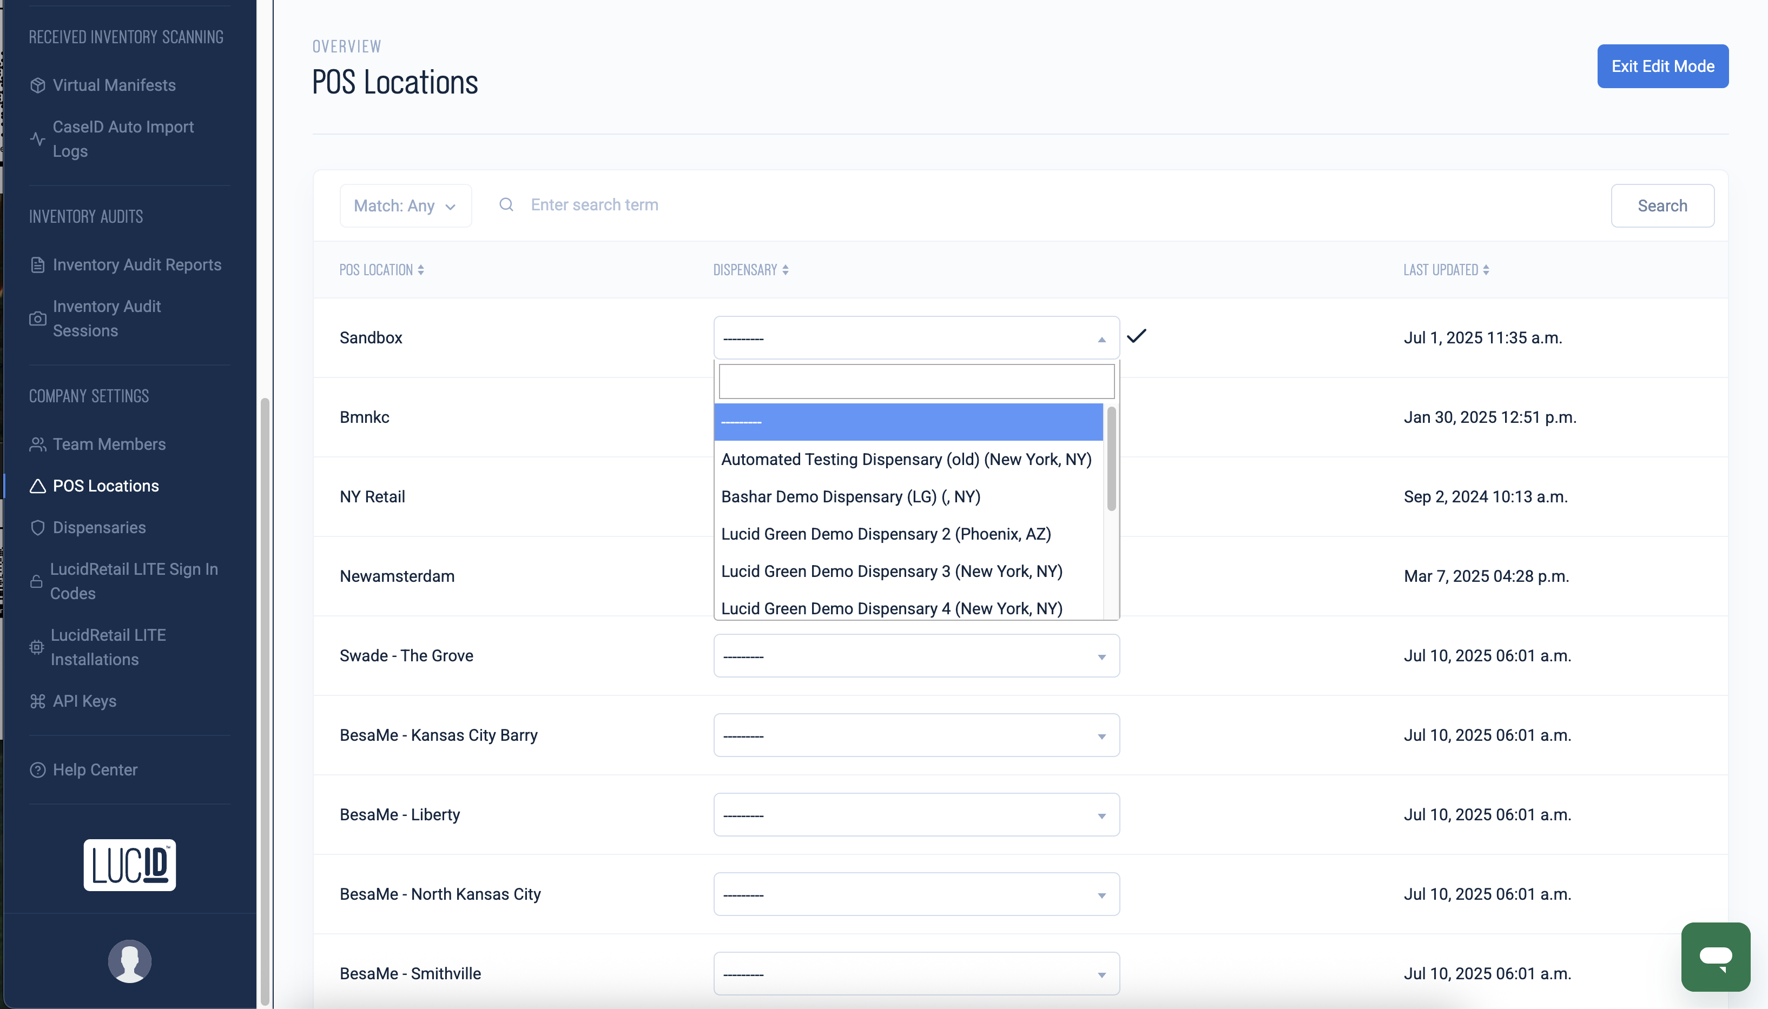Open Inventory Audit Reports
The width and height of the screenshot is (1768, 1009).
point(136,265)
